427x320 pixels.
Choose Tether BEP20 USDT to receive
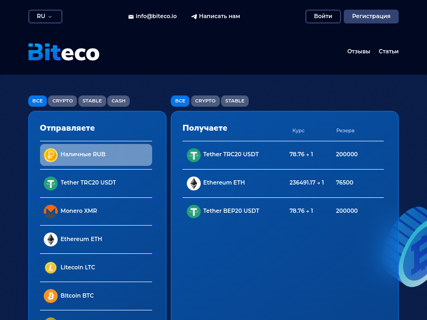[283, 211]
